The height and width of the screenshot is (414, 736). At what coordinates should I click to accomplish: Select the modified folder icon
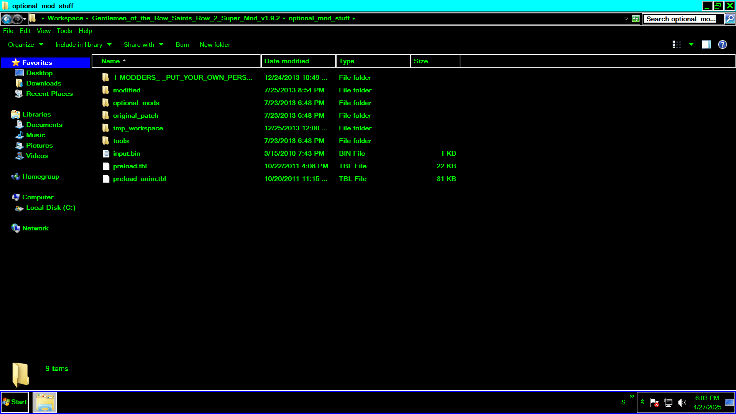(x=106, y=90)
